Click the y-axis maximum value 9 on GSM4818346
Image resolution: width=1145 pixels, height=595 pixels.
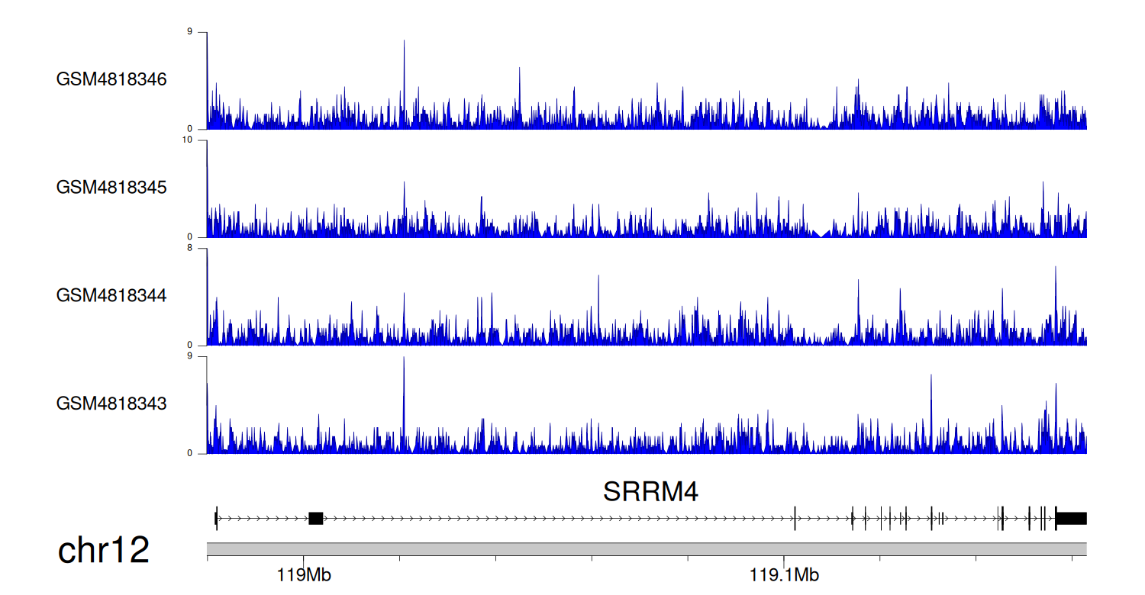202,32
